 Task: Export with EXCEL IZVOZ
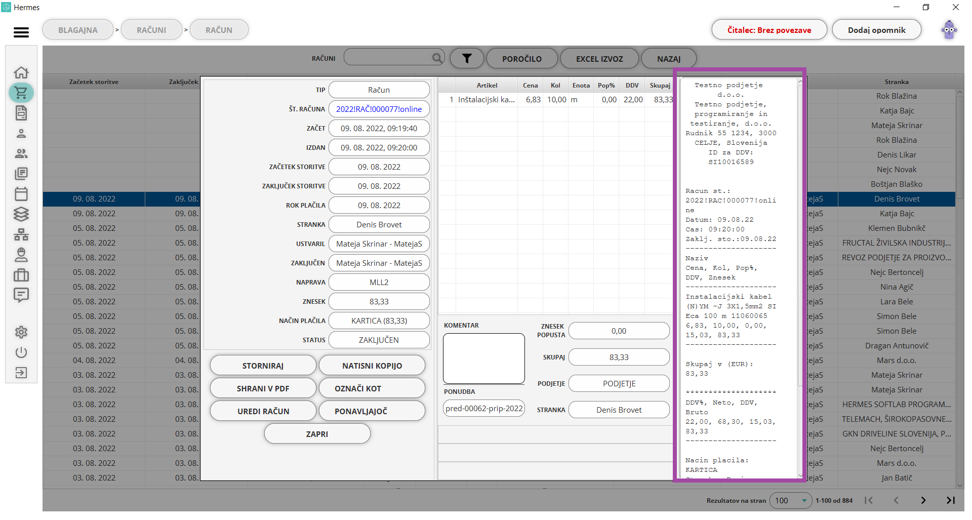(x=599, y=59)
